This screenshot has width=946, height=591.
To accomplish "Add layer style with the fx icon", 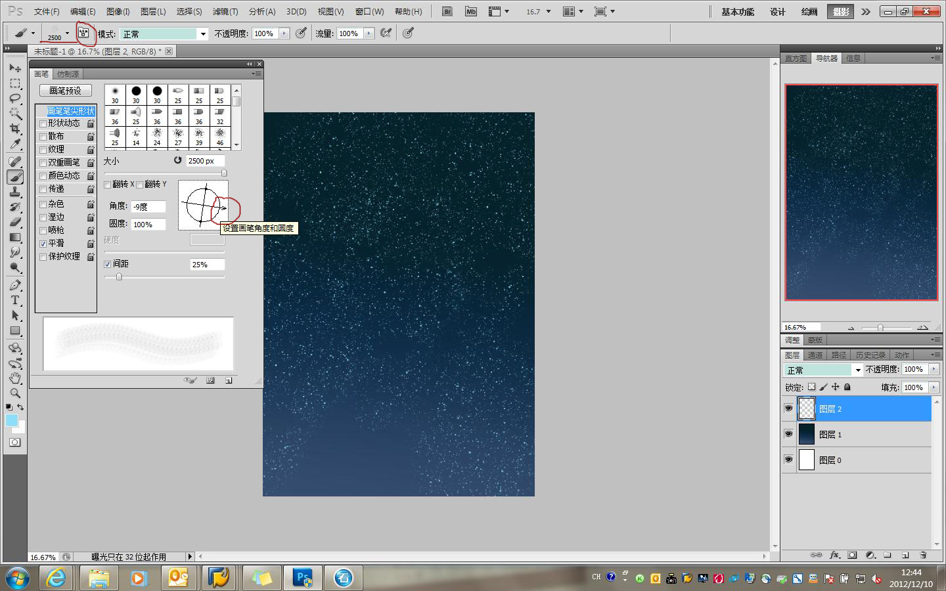I will (x=835, y=555).
